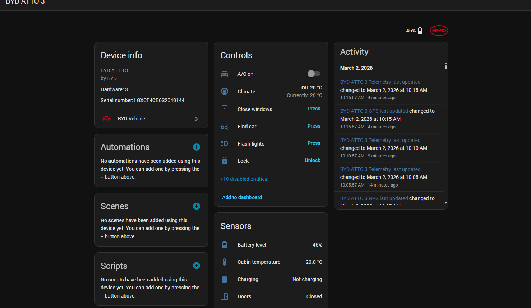Add a new script with plus button
This screenshot has width=531, height=308.
[197, 266]
